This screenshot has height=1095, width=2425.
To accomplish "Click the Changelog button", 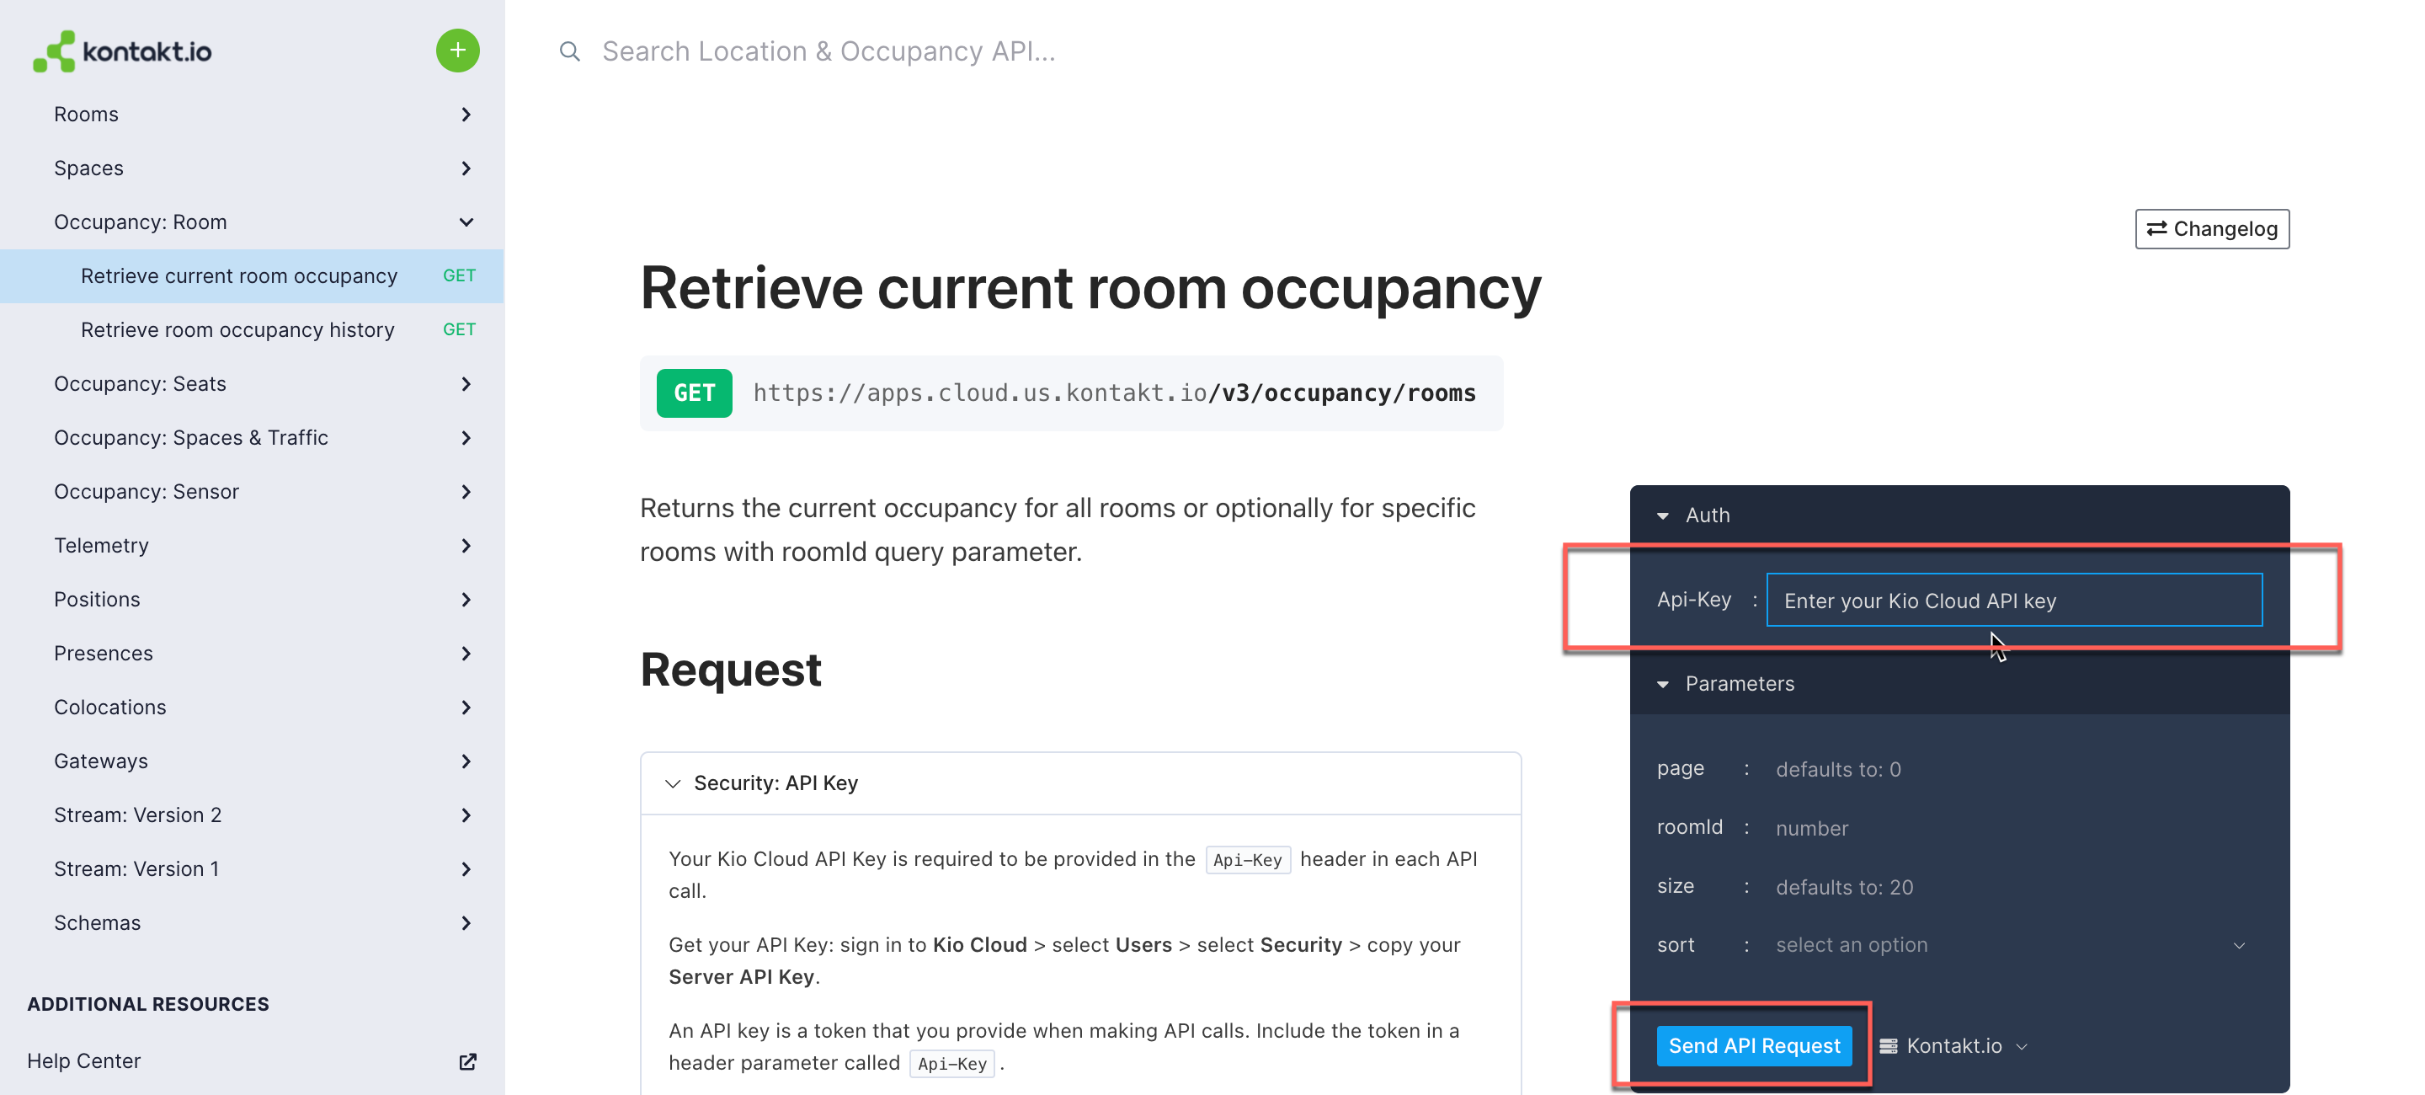I will pyautogui.click(x=2211, y=229).
